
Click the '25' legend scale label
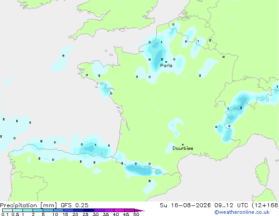pos(85,214)
